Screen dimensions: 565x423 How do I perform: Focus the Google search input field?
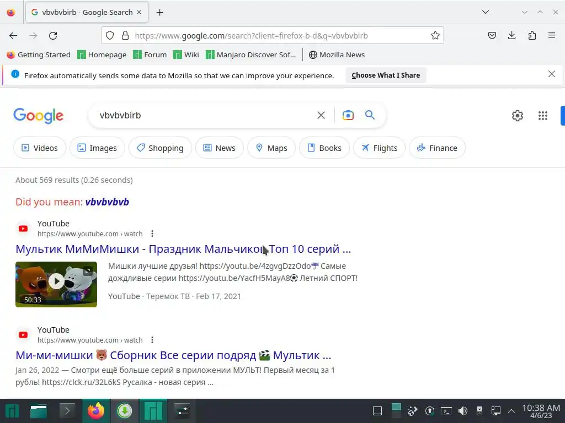[x=204, y=115]
